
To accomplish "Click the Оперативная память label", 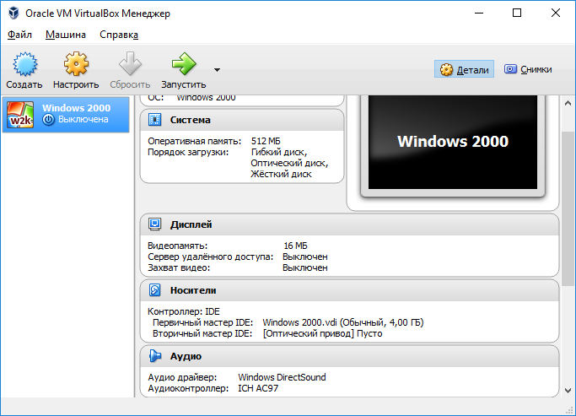I will tap(194, 141).
